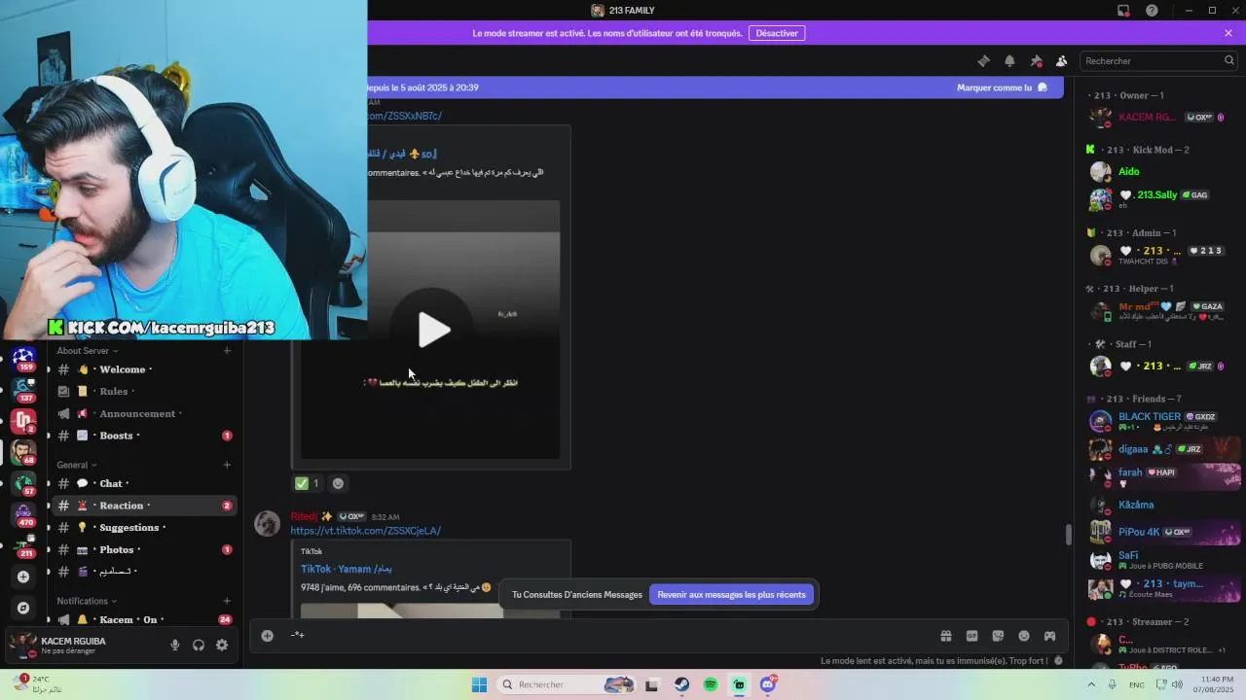Open Windows Start menu

tap(479, 684)
